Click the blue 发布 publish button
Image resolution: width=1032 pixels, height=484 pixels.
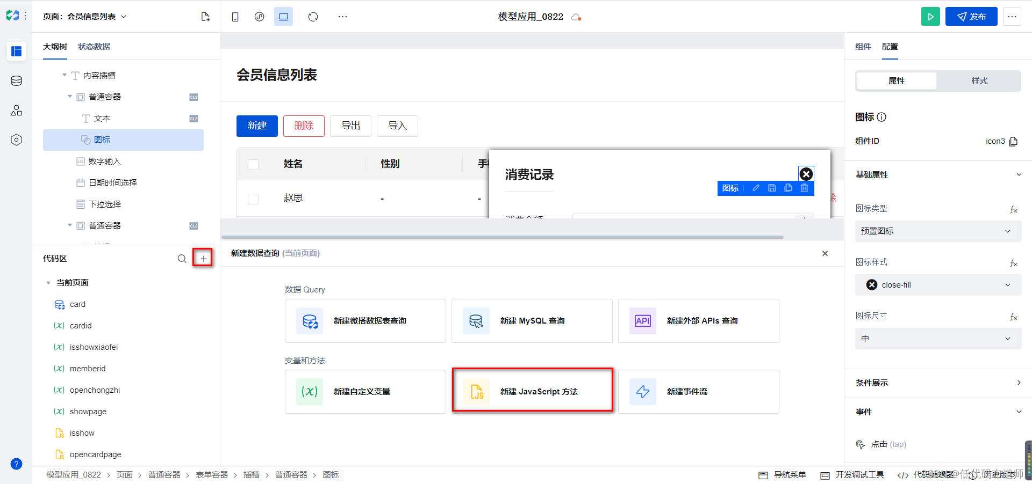pos(971,17)
